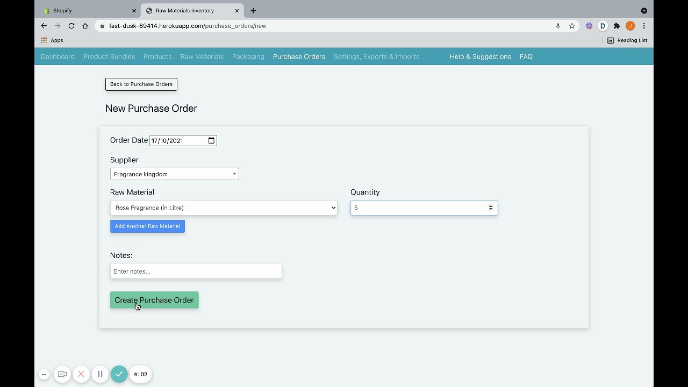Open Chrome three-dot menu
This screenshot has height=387, width=688.
(644, 26)
